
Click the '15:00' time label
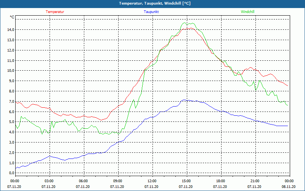point(186,181)
